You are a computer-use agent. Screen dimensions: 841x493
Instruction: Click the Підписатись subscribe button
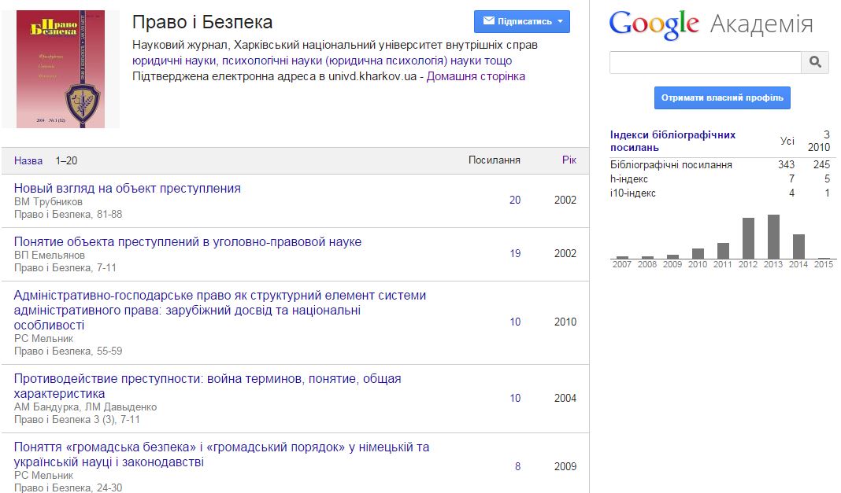pos(521,21)
